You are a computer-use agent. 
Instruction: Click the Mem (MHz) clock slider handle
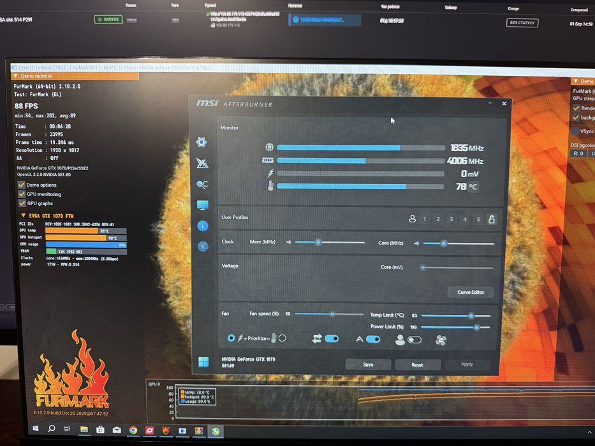click(318, 242)
